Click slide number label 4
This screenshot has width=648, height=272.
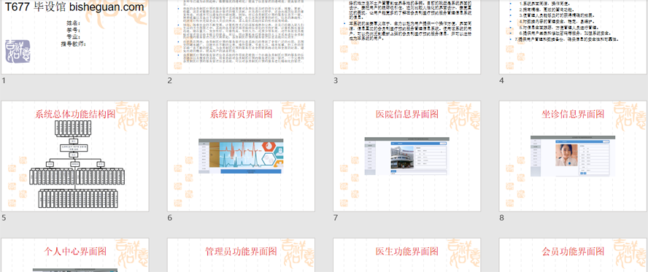tap(502, 81)
